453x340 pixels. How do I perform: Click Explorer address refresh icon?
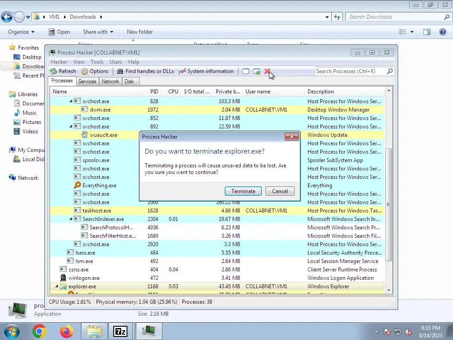pos(337,17)
